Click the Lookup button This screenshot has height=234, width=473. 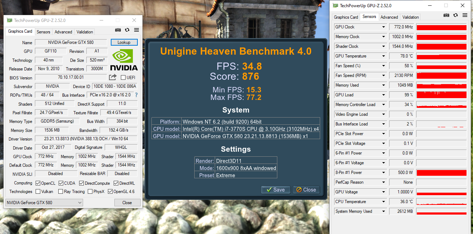tap(124, 42)
